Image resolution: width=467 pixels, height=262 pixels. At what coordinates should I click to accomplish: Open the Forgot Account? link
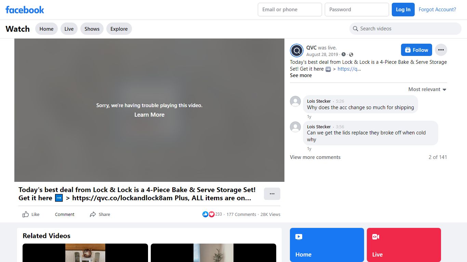coord(437,10)
